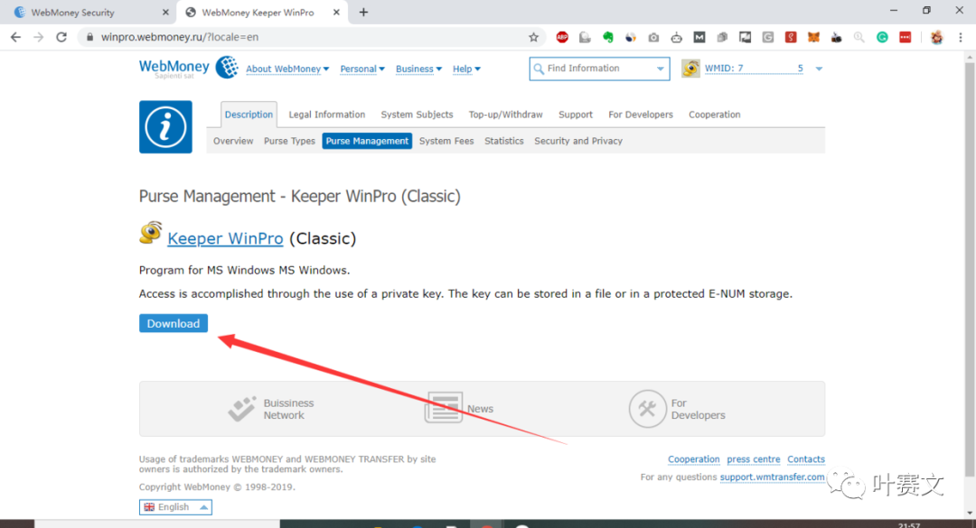The width and height of the screenshot is (976, 528).
Task: Click the browser address bar URL
Action: (x=180, y=37)
